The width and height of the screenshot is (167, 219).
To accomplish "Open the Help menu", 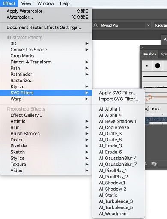I will point(65,3).
